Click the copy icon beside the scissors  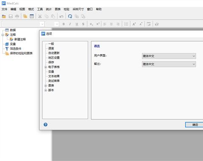pyautogui.click(x=47, y=16)
